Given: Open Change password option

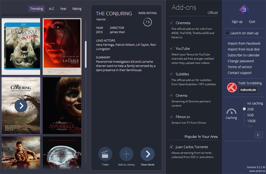Looking at the screenshot, I should pyautogui.click(x=241, y=61).
